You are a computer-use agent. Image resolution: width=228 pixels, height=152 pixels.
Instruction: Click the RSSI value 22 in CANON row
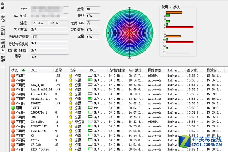[x=96, y=108]
